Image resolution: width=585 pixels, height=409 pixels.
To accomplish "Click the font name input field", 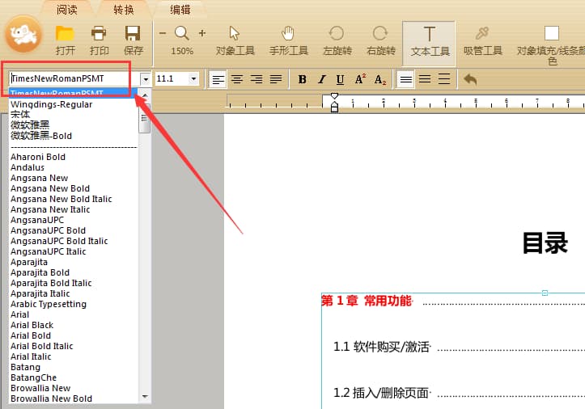I will (x=71, y=79).
